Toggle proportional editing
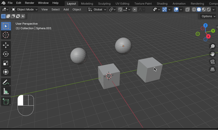 pos(135,10)
